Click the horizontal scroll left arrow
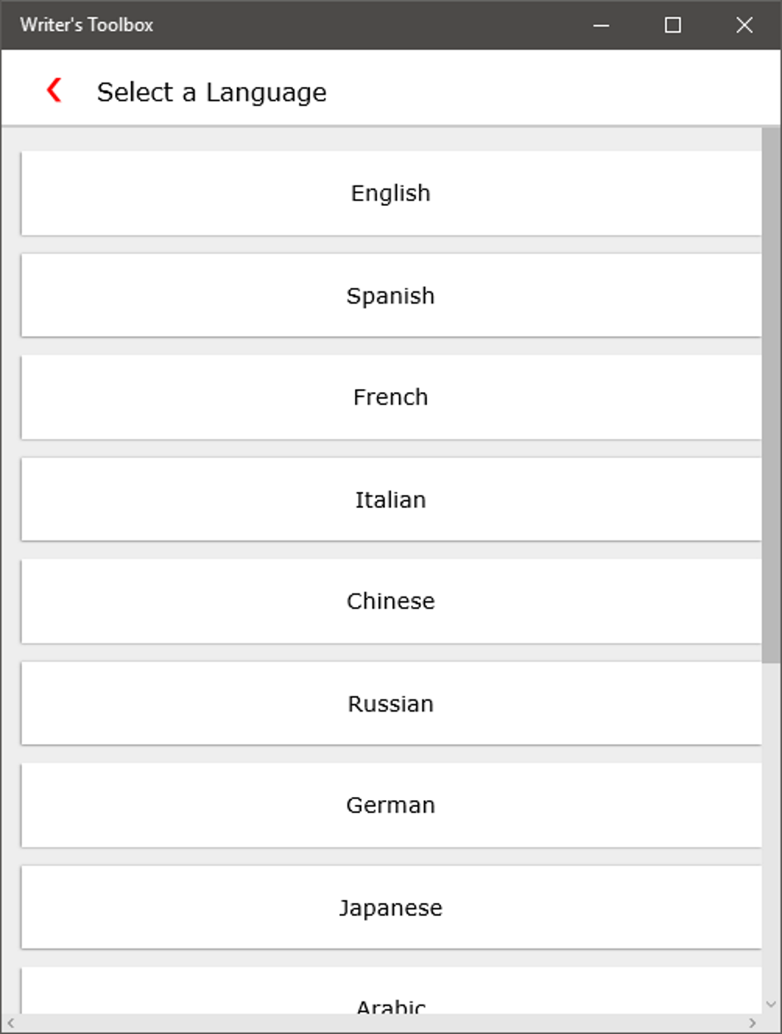782x1034 pixels. (11, 1023)
